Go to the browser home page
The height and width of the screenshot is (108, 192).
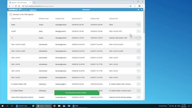click(19, 6)
